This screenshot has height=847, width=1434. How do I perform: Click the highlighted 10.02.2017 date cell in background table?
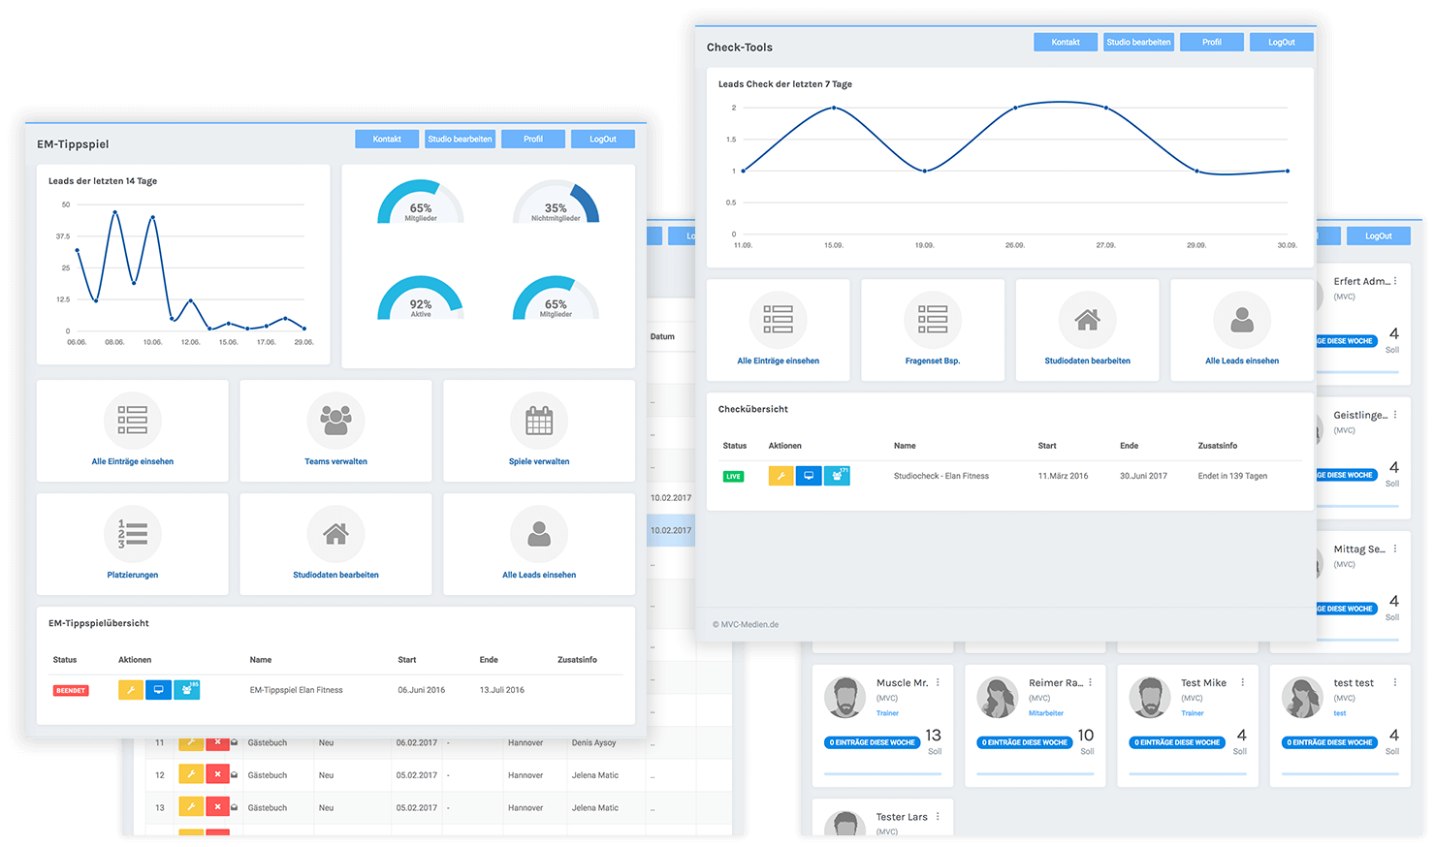click(x=671, y=530)
